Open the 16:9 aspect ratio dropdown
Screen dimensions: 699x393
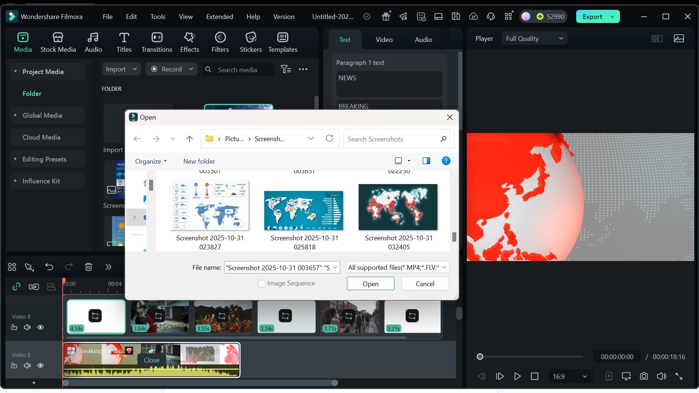coord(570,376)
